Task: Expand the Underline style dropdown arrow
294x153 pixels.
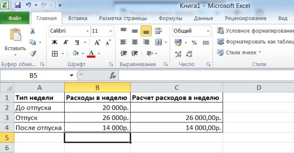Action: (x=85, y=43)
